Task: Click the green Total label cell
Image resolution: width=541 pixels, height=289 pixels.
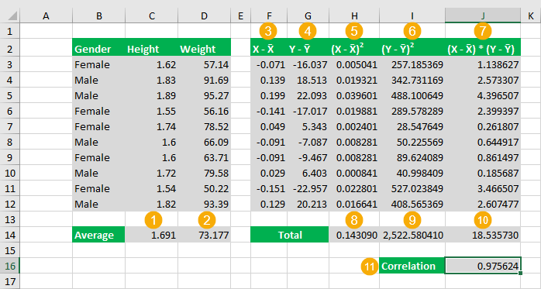Action: pyautogui.click(x=290, y=235)
